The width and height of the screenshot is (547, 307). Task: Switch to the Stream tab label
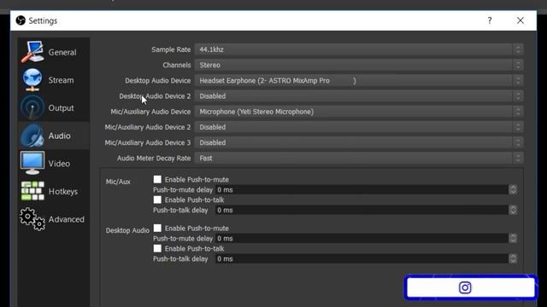pos(61,80)
